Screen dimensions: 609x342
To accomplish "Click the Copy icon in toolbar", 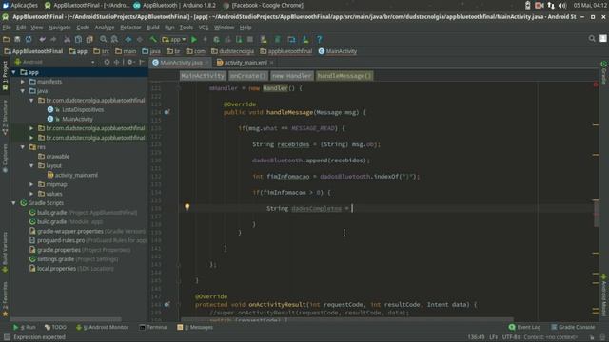I will (x=78, y=39).
